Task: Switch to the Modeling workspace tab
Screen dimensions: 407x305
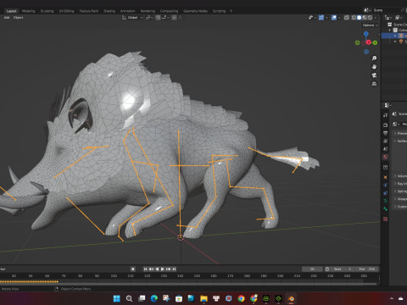Action: tap(28, 11)
